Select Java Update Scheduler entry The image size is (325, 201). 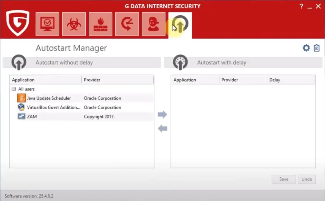(x=49, y=98)
